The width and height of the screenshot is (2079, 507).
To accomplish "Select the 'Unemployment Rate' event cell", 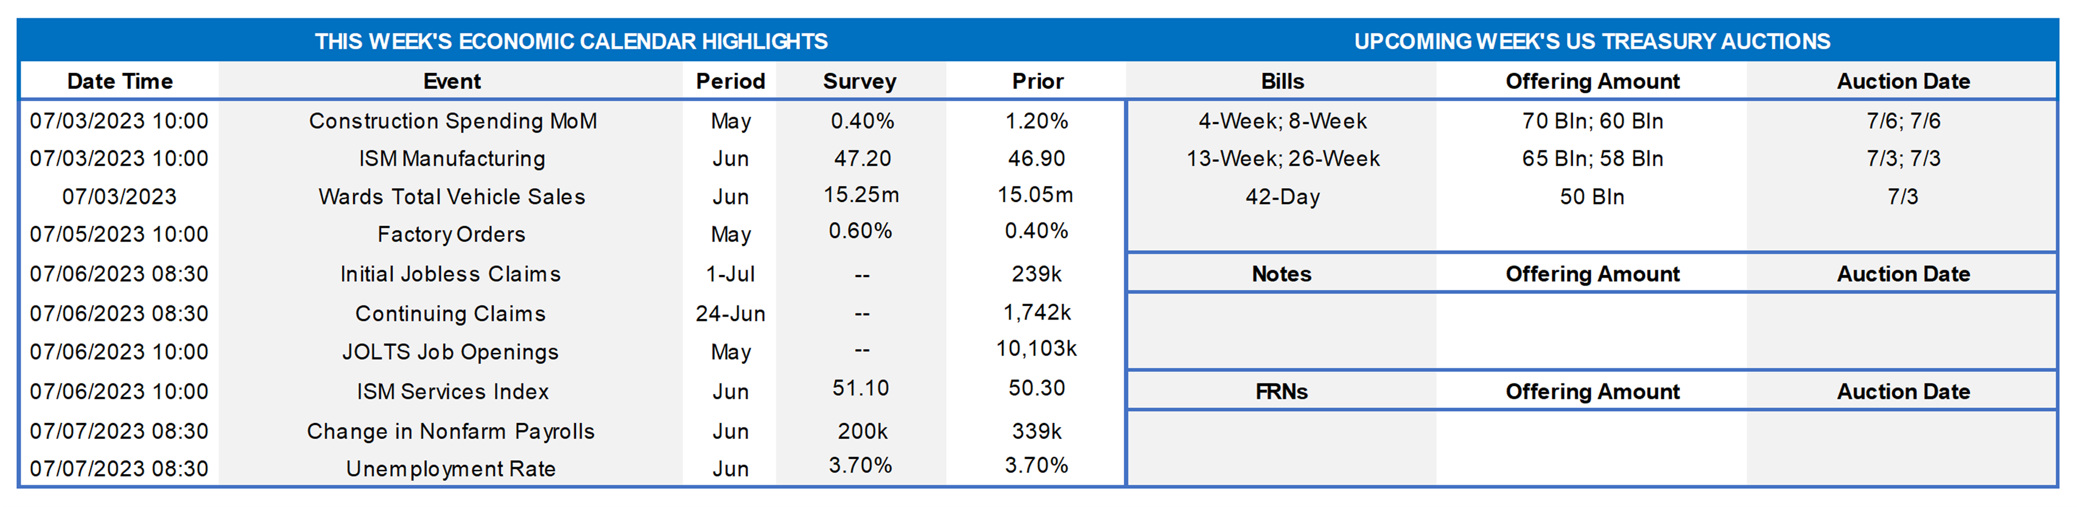I will pos(451,469).
